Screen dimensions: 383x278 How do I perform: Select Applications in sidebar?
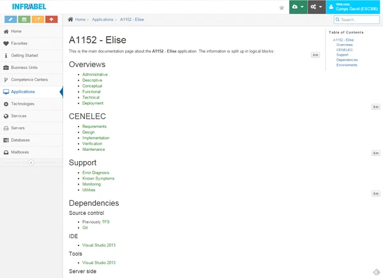31,91
